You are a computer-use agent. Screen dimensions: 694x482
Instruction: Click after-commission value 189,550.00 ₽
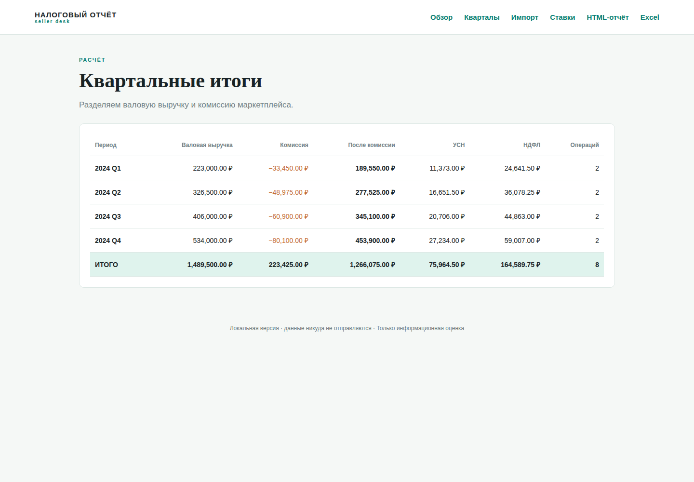(375, 168)
